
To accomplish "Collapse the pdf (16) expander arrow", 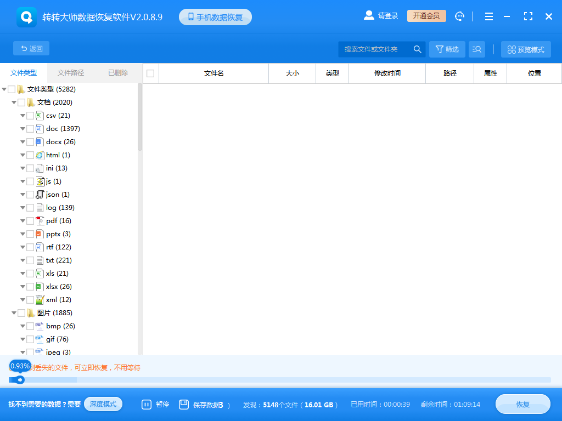I will (x=23, y=220).
